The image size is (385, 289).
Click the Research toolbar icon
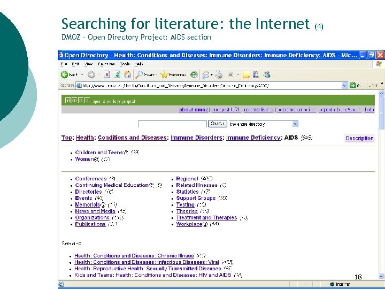click(256, 74)
